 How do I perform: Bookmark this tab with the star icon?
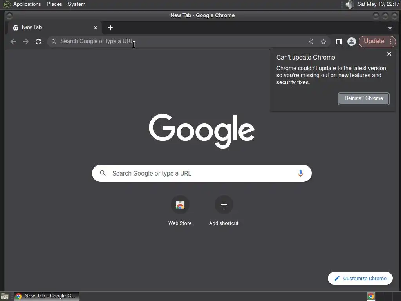(323, 42)
